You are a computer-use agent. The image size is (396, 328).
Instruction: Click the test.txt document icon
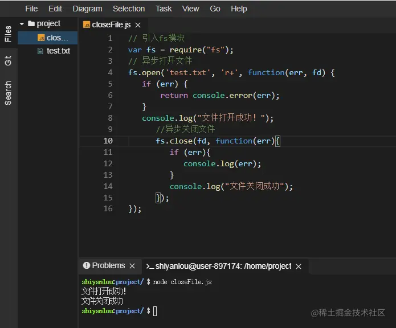tap(40, 51)
